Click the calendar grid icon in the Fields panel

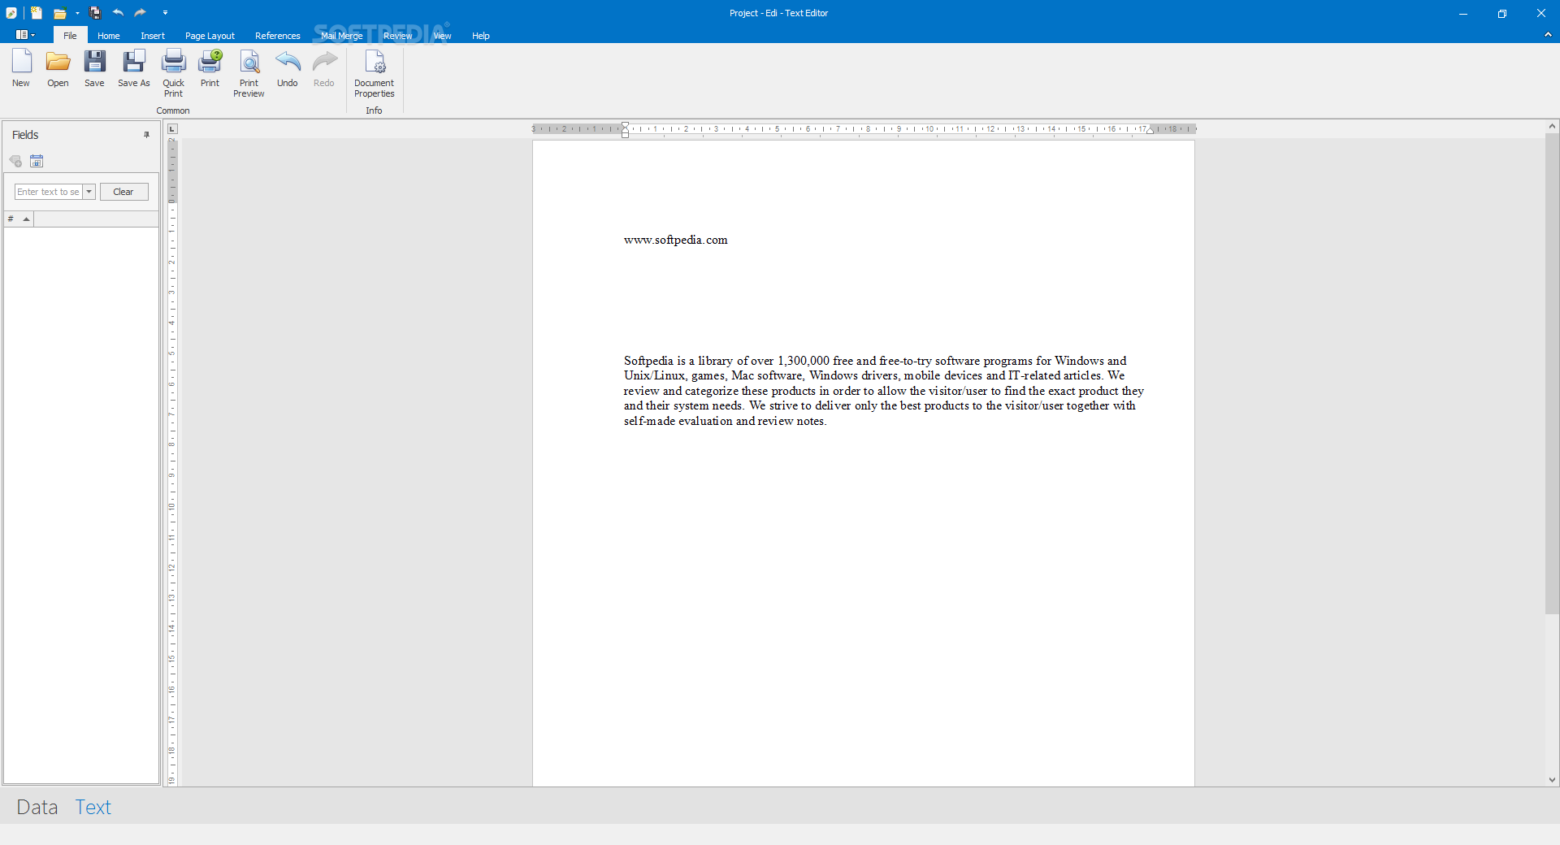click(37, 161)
